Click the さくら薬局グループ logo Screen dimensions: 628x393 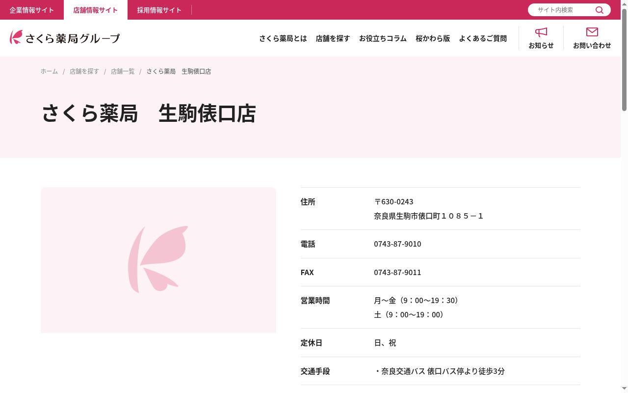[64, 37]
